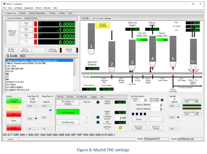The height and width of the screenshot is (154, 207).
Task: Click torch diagram step 1
Action: pyautogui.click(x=91, y=39)
